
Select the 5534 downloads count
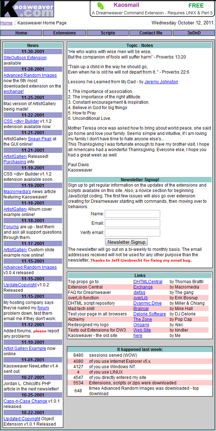point(78,383)
